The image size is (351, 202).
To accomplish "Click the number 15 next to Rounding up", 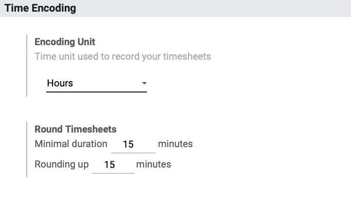I will [109, 165].
